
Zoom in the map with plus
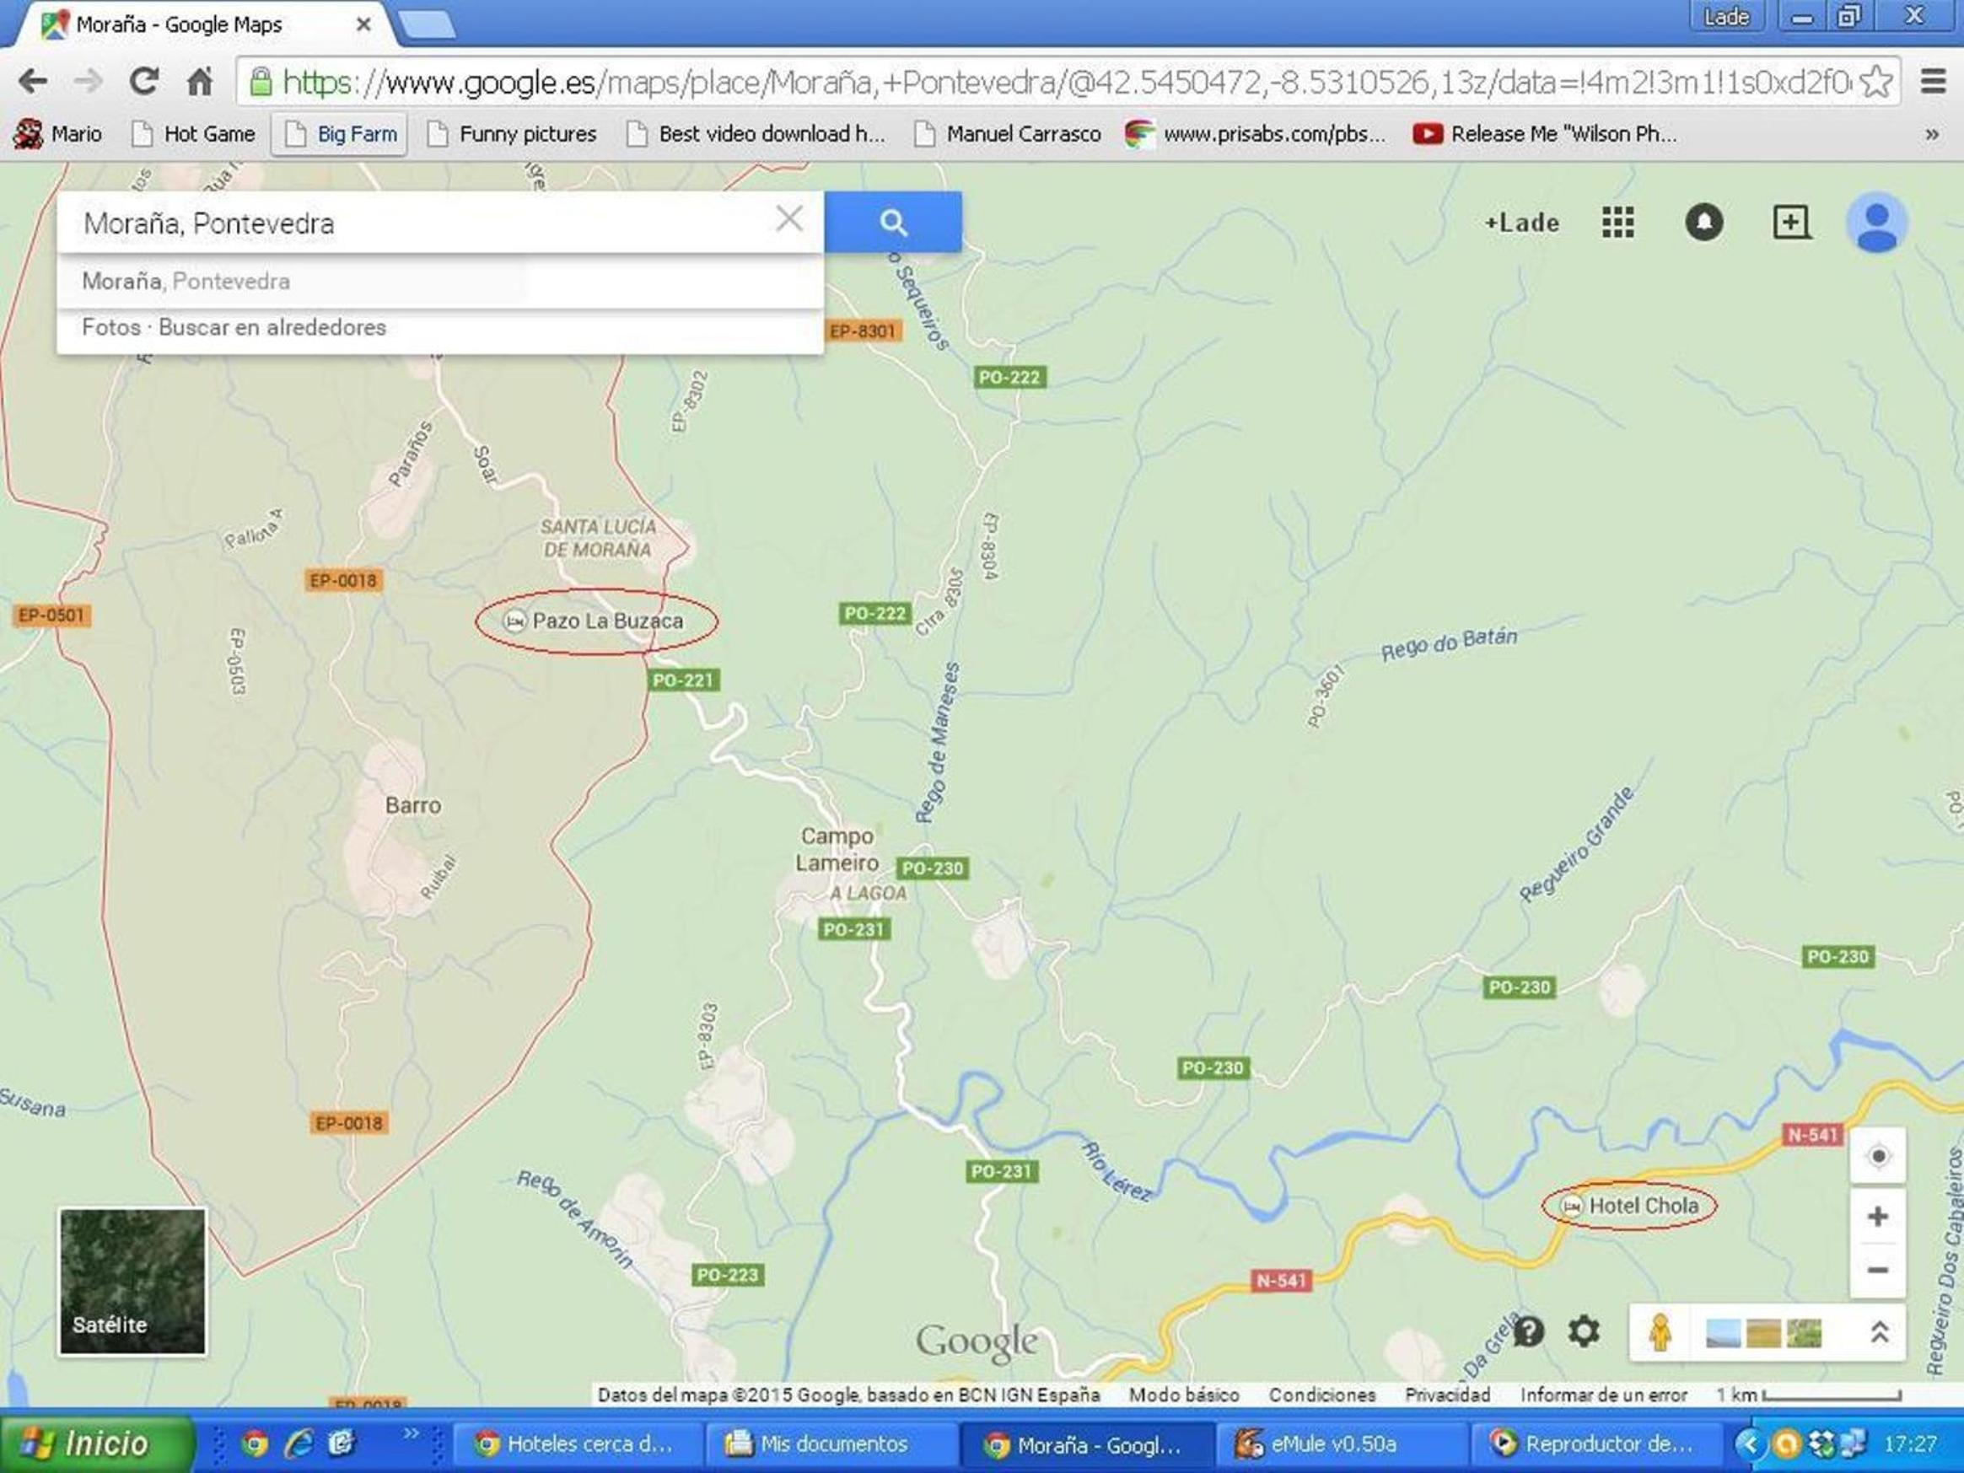[x=1878, y=1217]
